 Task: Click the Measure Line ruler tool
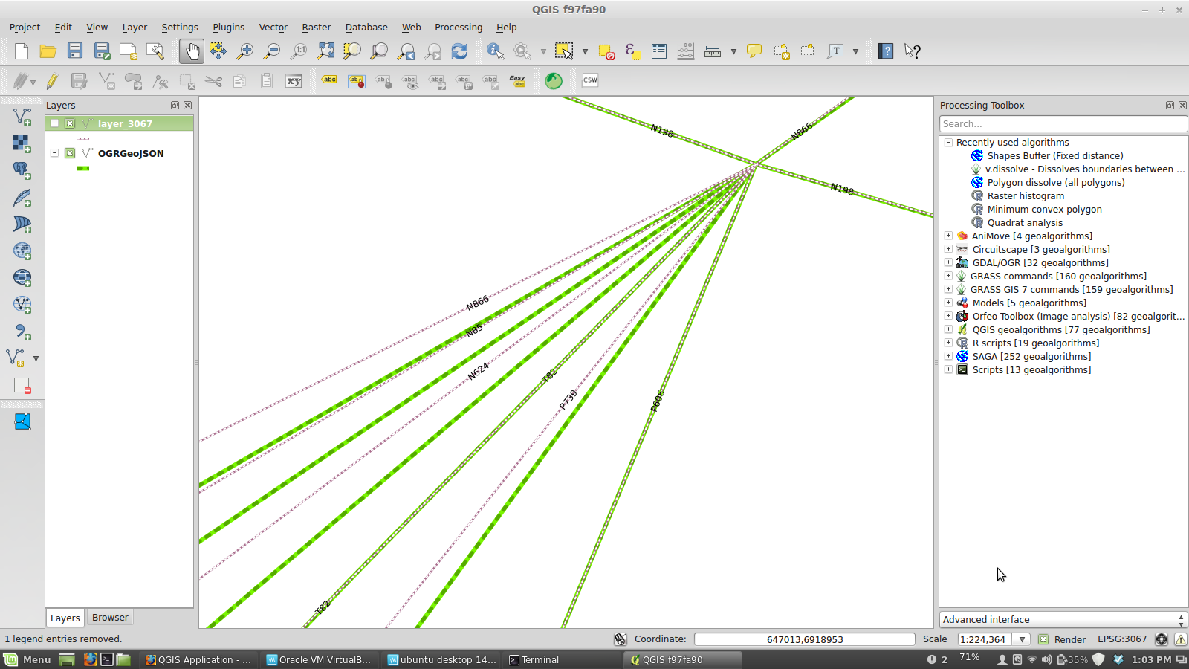712,51
